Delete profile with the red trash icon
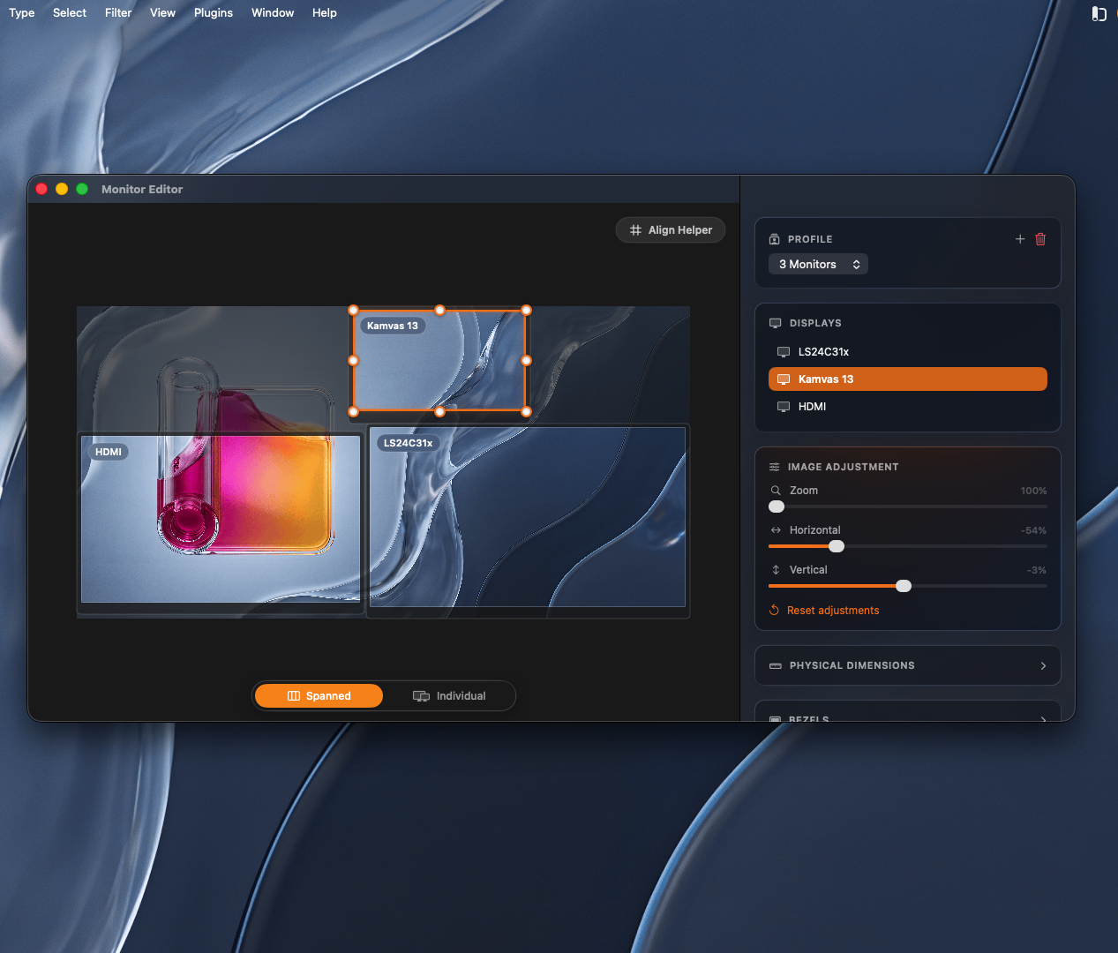This screenshot has height=953, width=1118. coord(1040,239)
